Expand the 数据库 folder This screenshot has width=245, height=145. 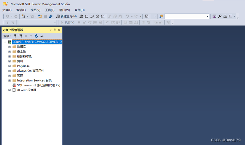(x=10, y=47)
